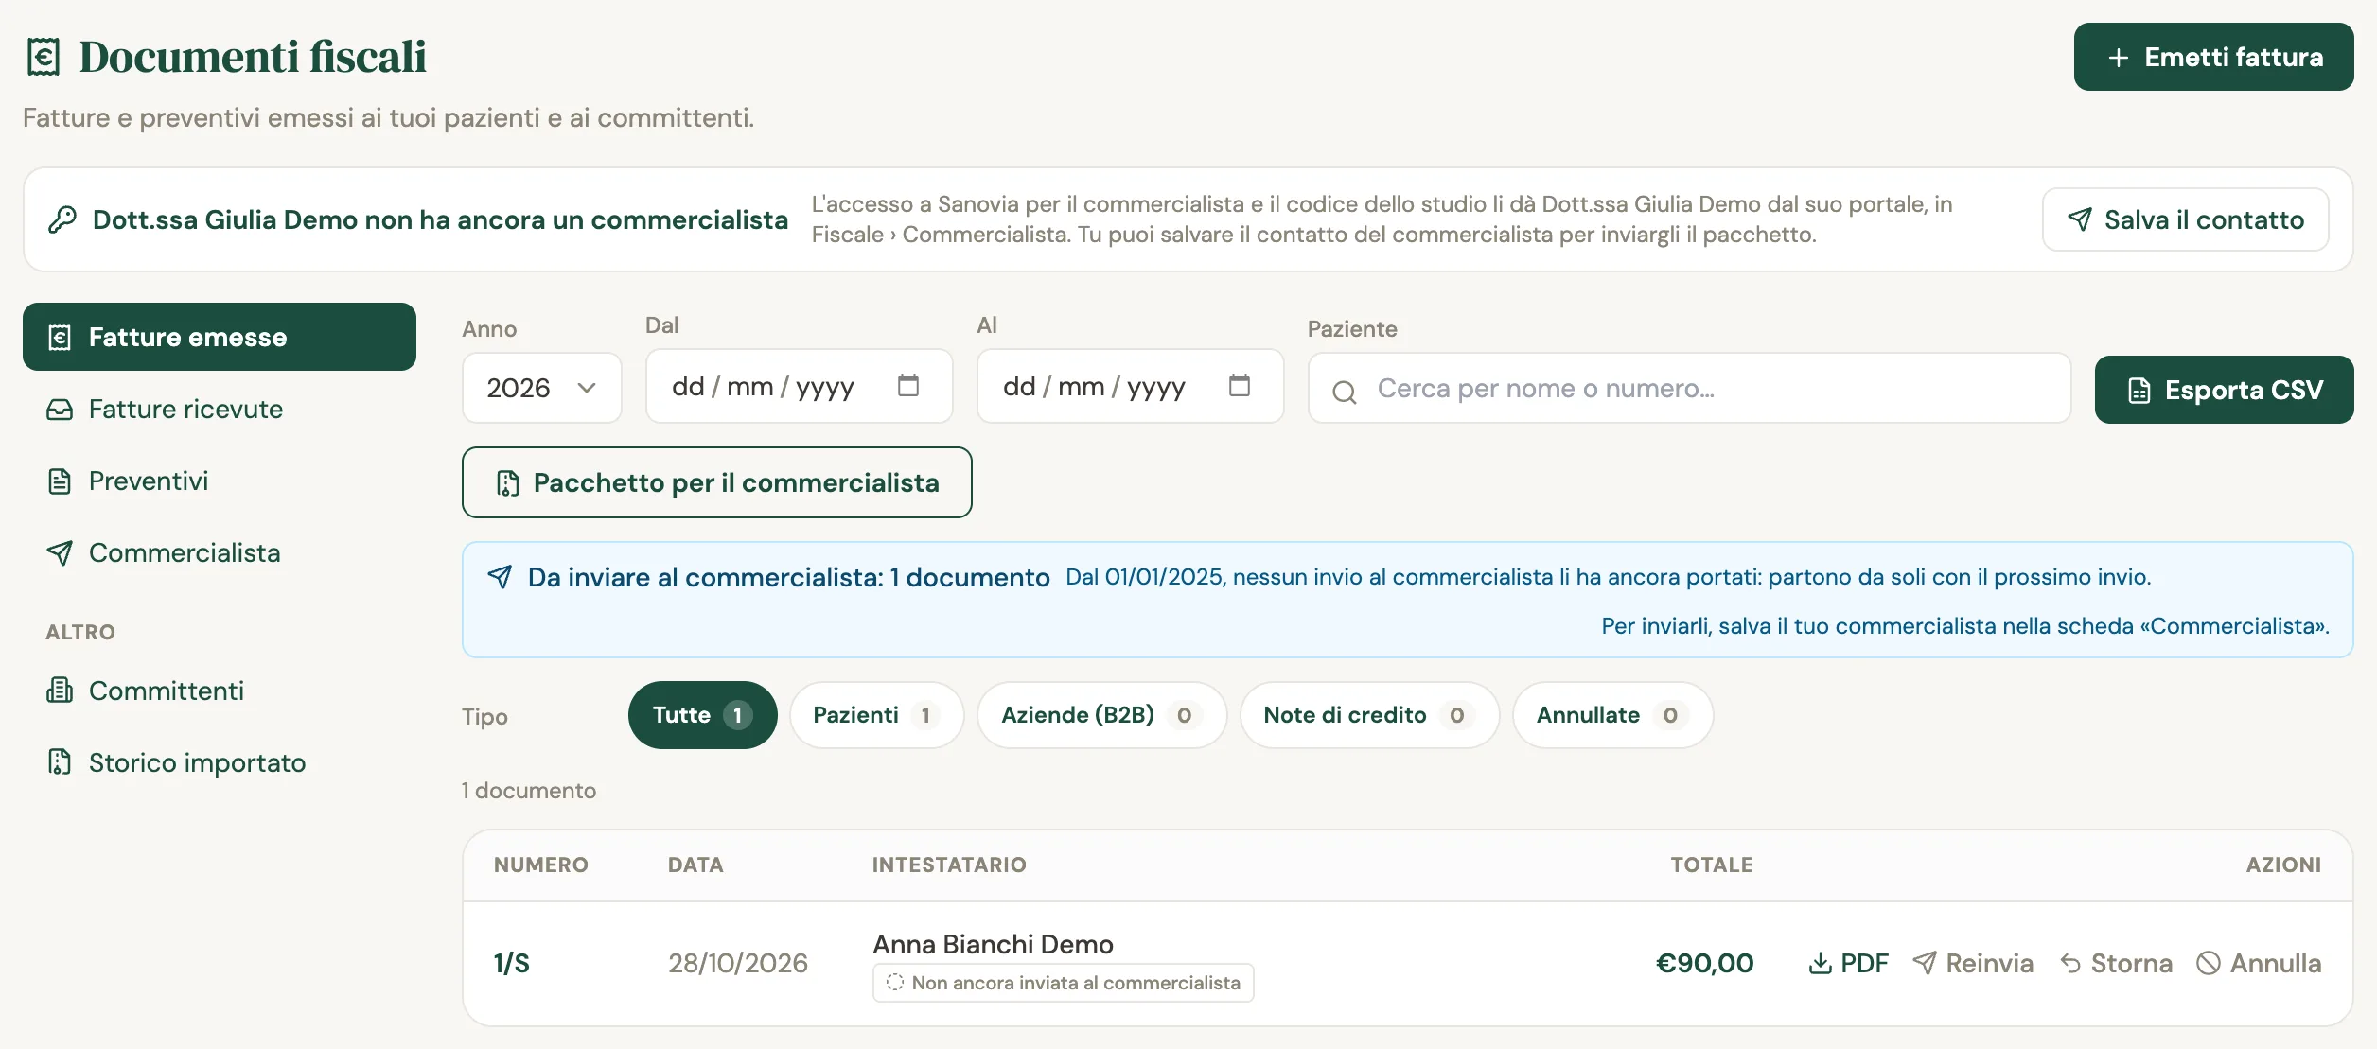Click Anna Bianchi Demo intestatario name
The width and height of the screenshot is (2377, 1049).
pyautogui.click(x=993, y=944)
